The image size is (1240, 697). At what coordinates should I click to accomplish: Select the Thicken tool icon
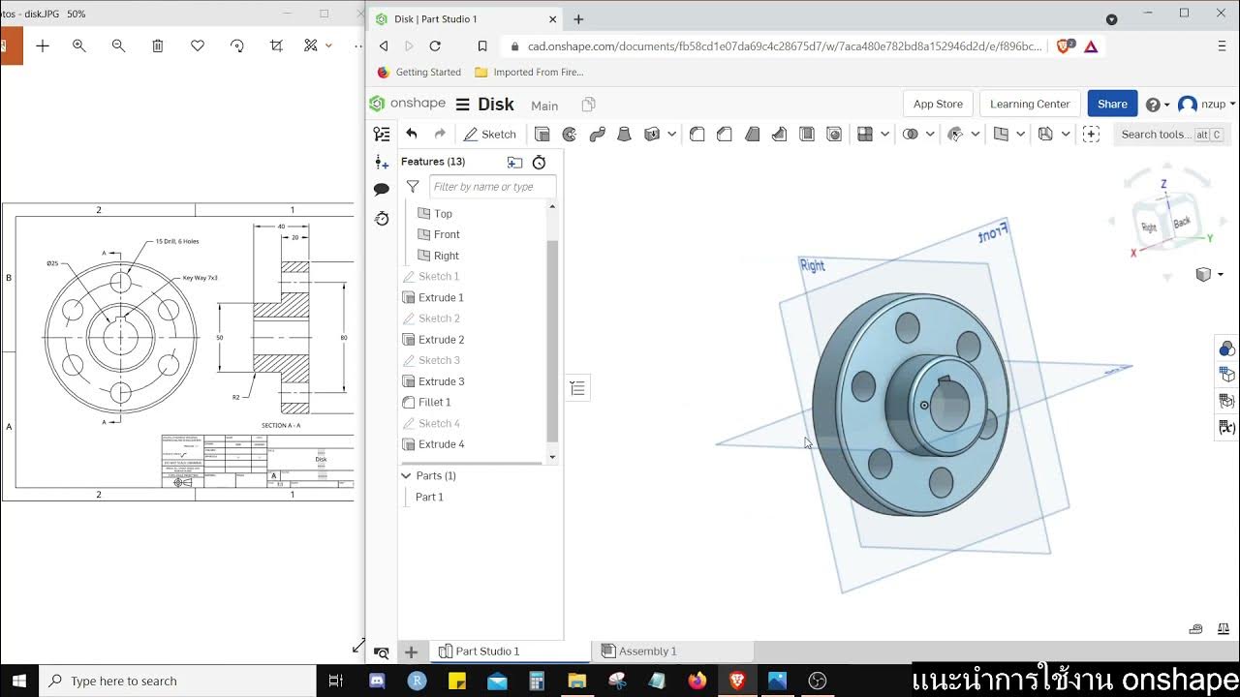652,135
